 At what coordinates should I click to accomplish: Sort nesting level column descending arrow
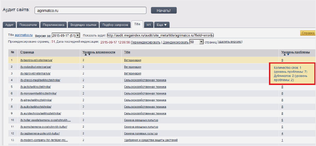[x=89, y=55]
